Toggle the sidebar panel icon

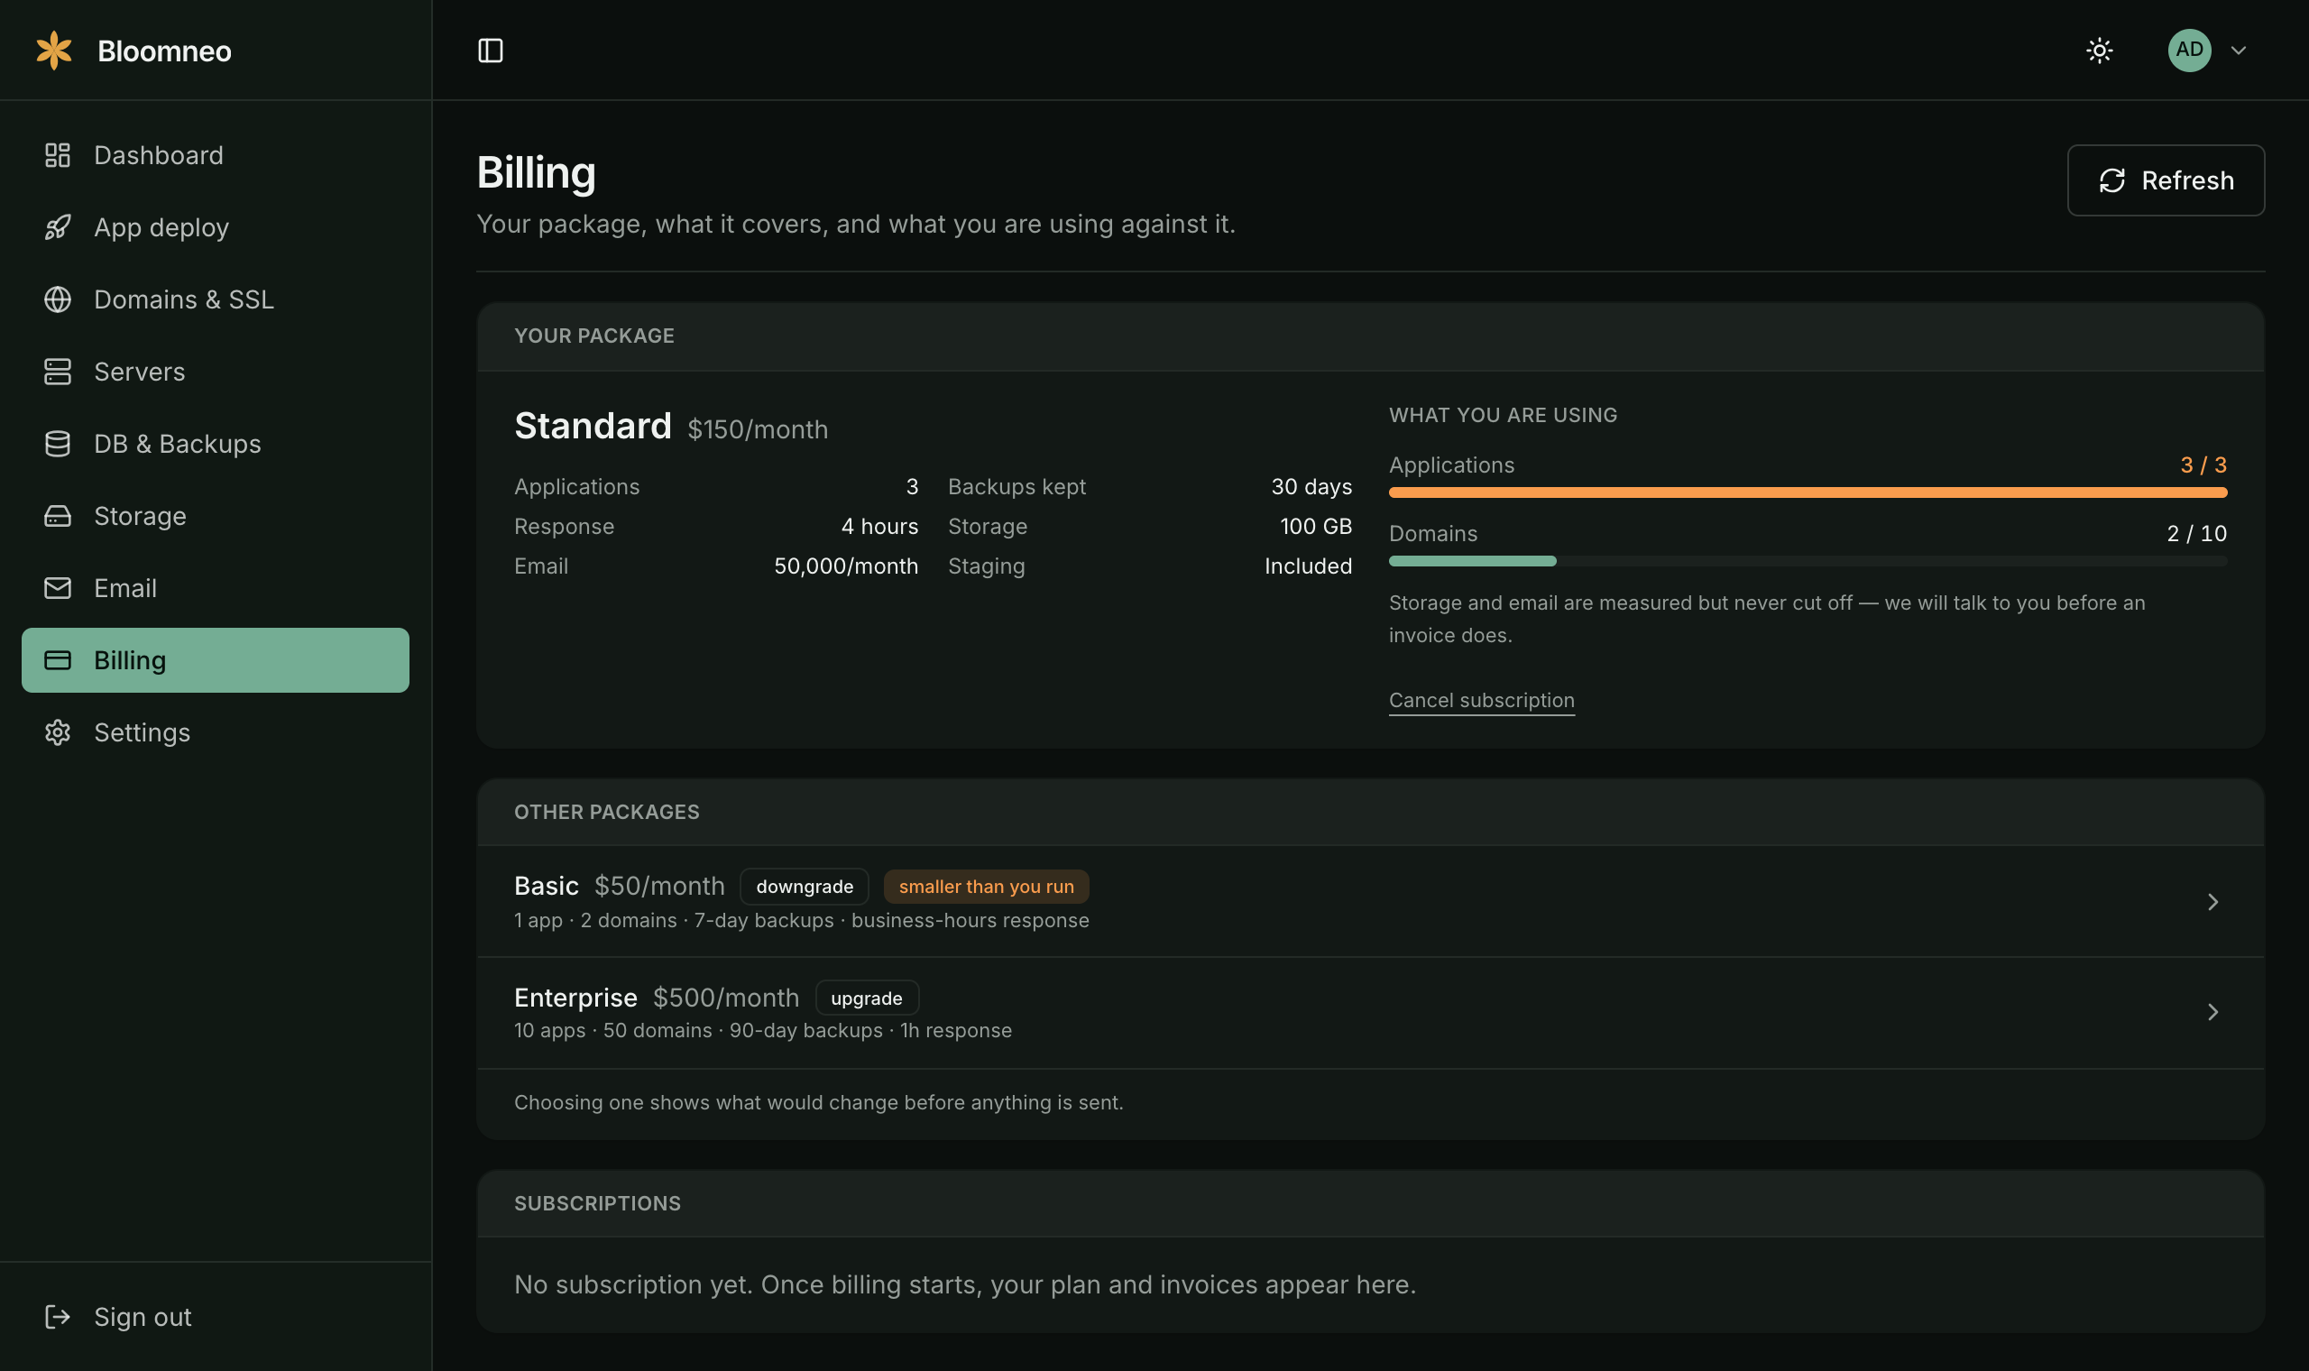[x=491, y=50]
